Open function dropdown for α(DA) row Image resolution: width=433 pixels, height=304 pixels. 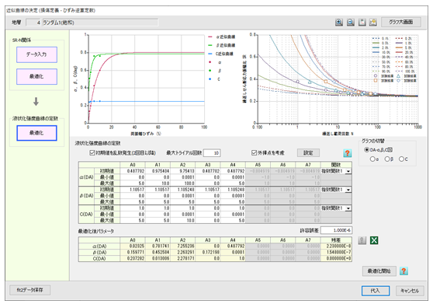coord(348,171)
